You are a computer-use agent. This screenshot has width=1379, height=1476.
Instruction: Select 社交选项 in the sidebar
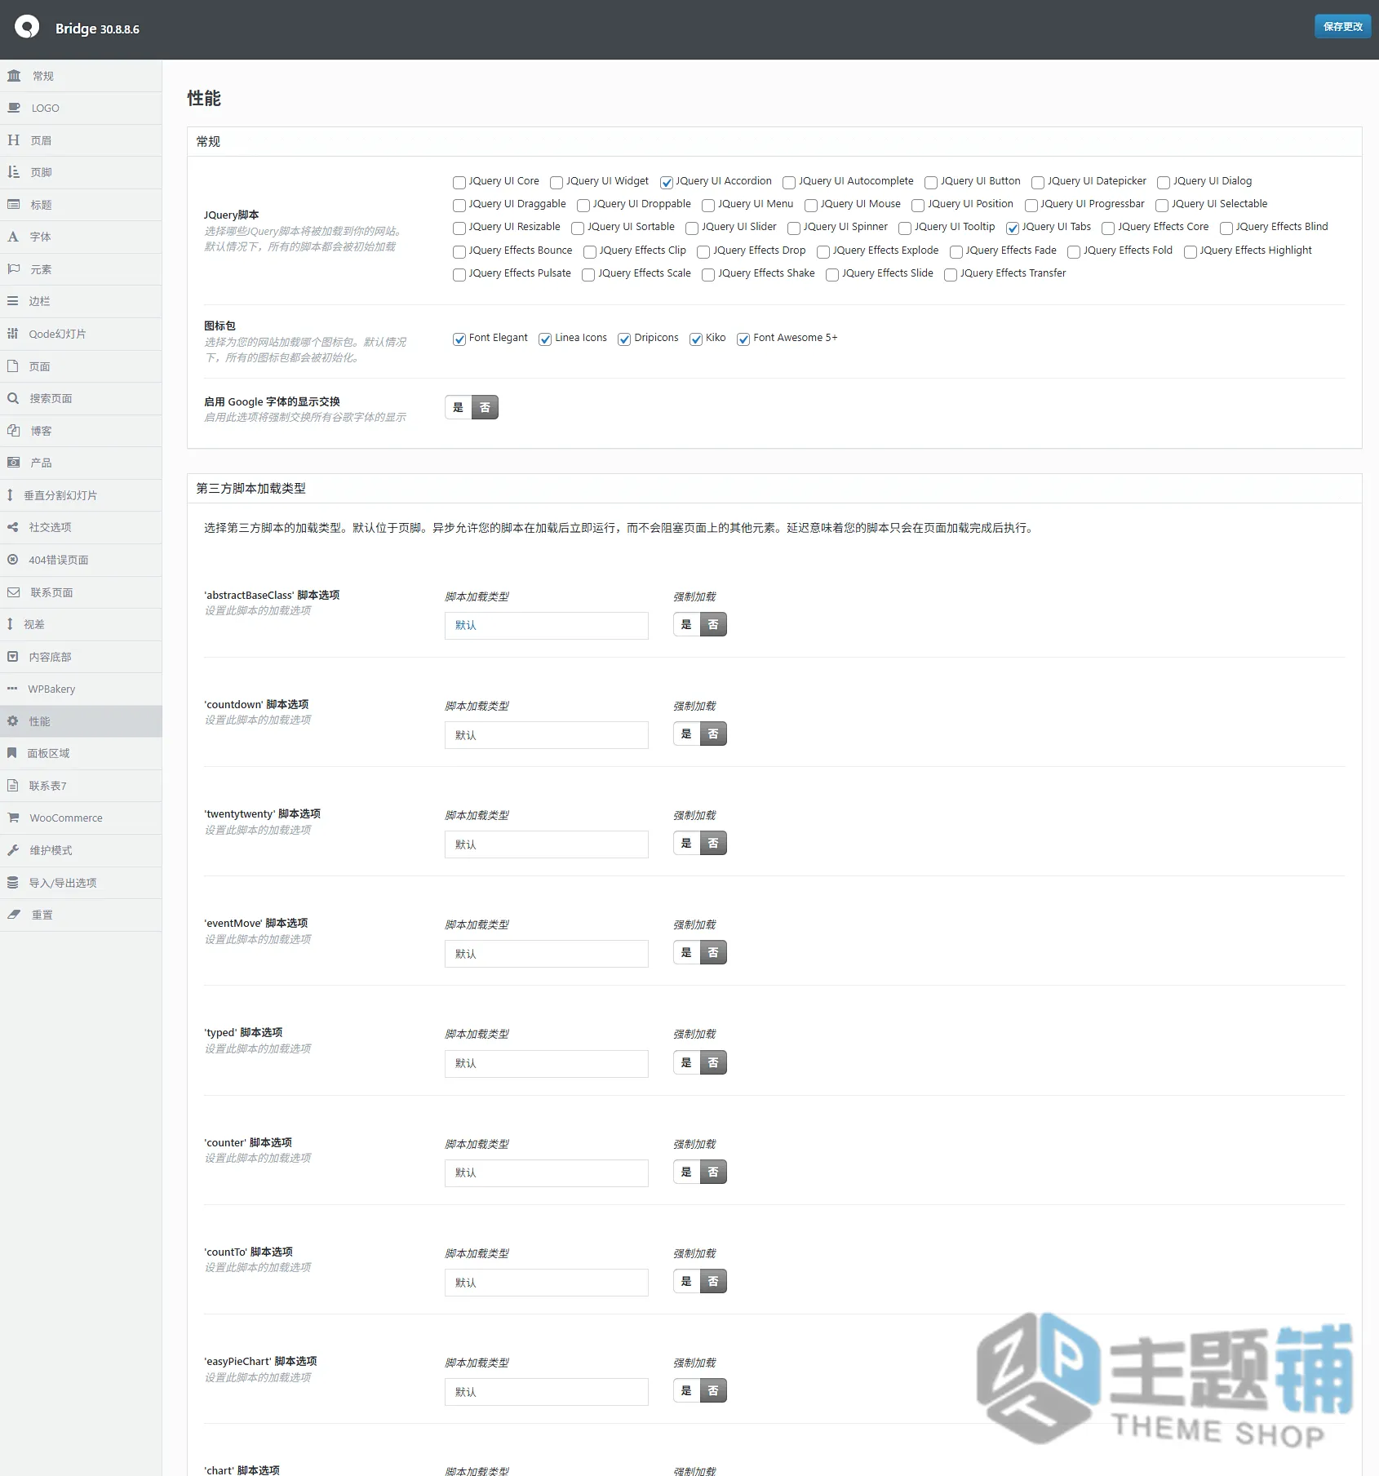(x=81, y=527)
